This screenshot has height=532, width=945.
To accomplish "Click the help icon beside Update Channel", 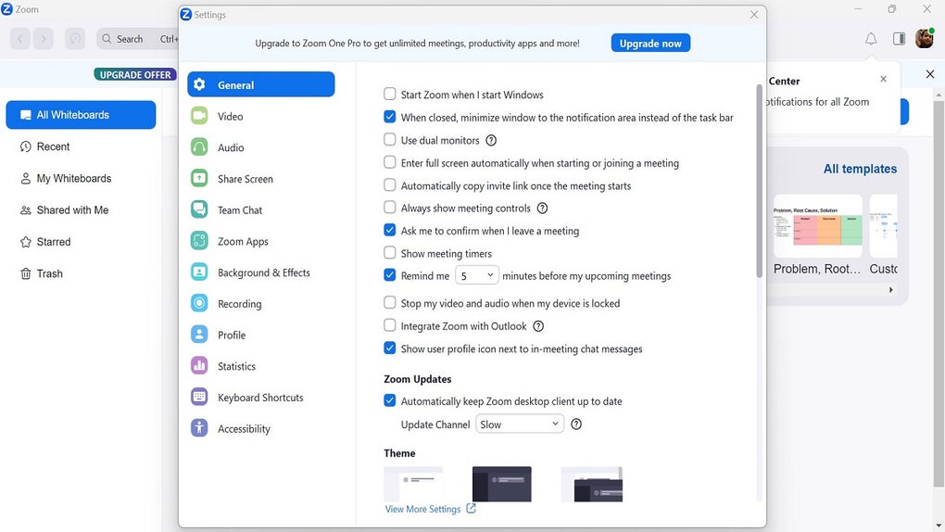I will pos(576,424).
